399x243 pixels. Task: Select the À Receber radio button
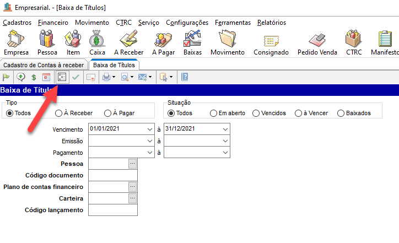pyautogui.click(x=59, y=113)
